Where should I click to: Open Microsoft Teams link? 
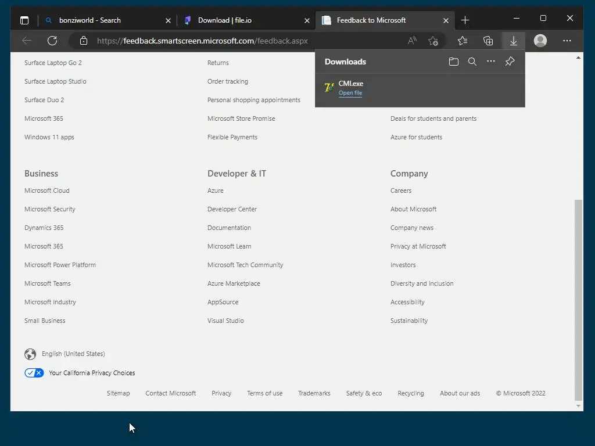point(48,283)
